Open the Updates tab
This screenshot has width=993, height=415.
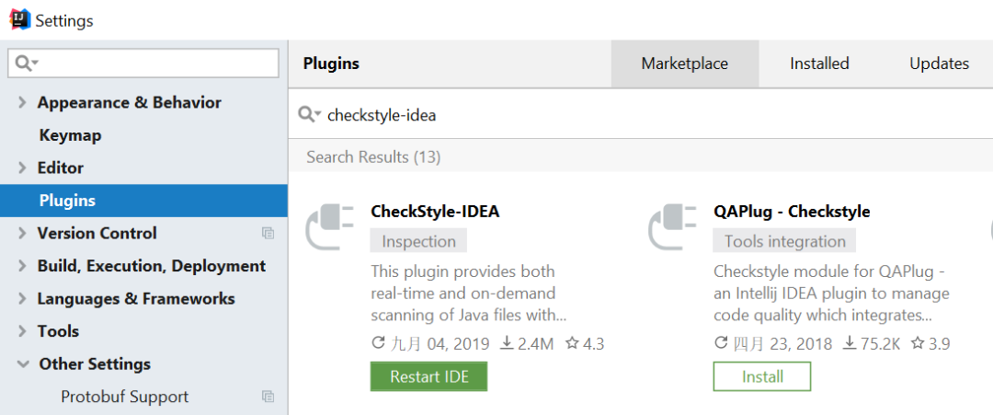tap(939, 63)
